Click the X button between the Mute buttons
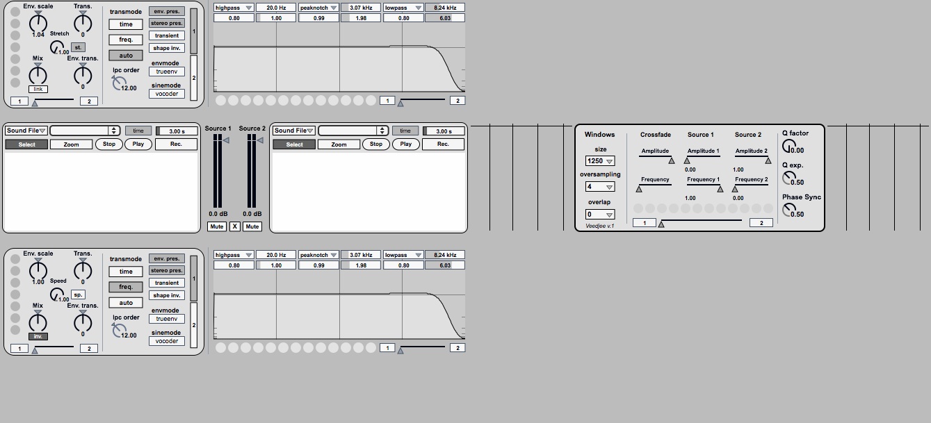This screenshot has width=931, height=423. pyautogui.click(x=234, y=226)
